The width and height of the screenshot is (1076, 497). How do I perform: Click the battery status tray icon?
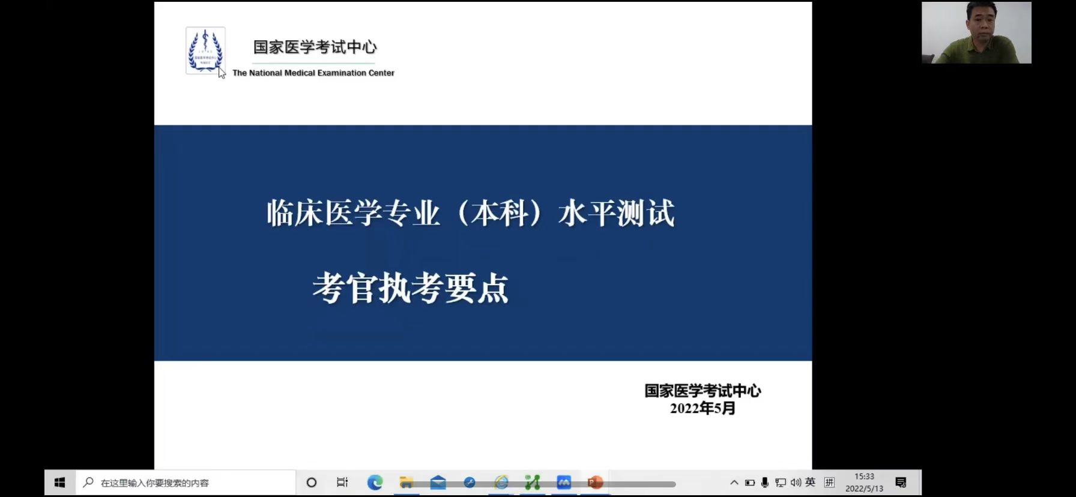[750, 483]
